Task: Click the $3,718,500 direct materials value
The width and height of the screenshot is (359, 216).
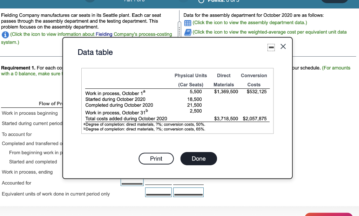Action: tap(226, 118)
